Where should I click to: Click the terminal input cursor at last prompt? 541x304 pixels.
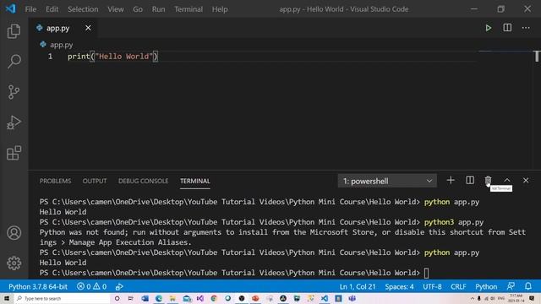click(426, 273)
